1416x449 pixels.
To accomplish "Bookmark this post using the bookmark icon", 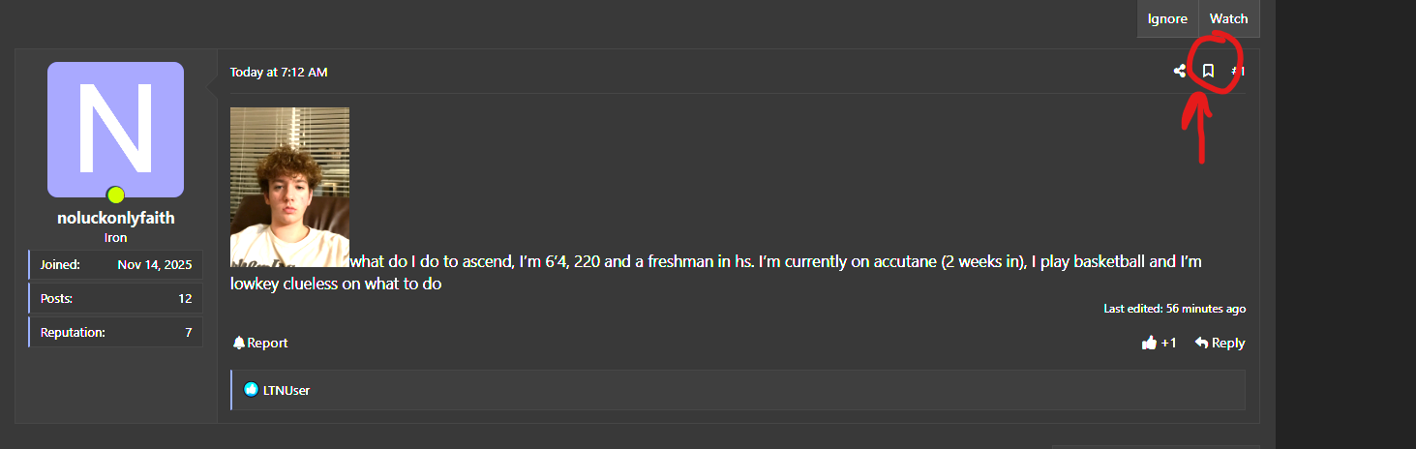I will [1208, 71].
